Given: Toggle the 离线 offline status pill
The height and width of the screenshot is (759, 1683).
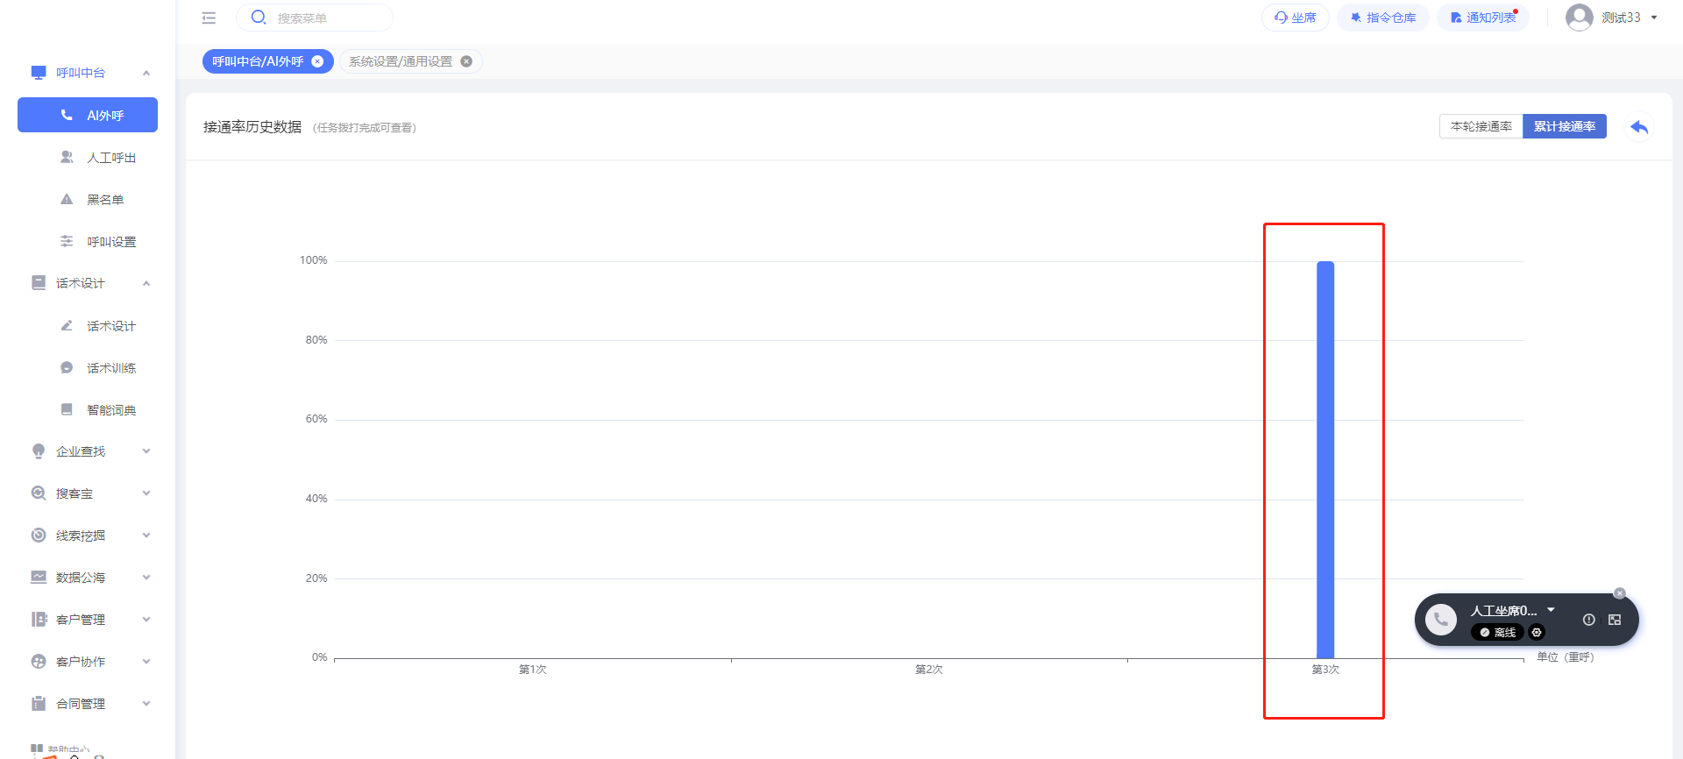Looking at the screenshot, I should [x=1497, y=633].
